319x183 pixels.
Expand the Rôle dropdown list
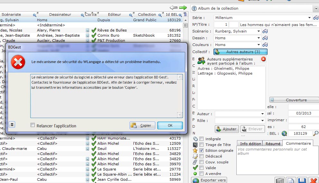[263, 121]
